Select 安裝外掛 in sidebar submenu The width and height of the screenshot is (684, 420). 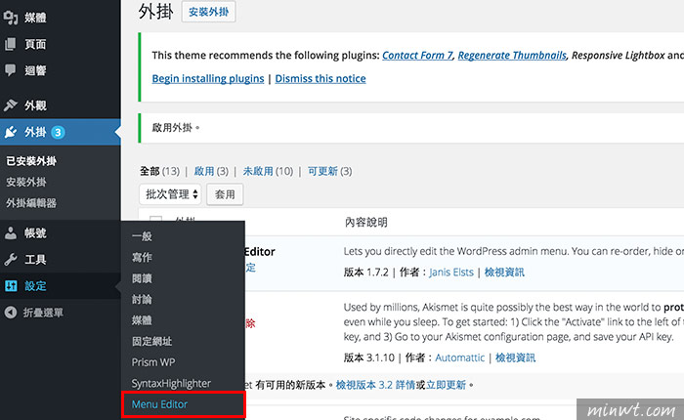pyautogui.click(x=26, y=182)
